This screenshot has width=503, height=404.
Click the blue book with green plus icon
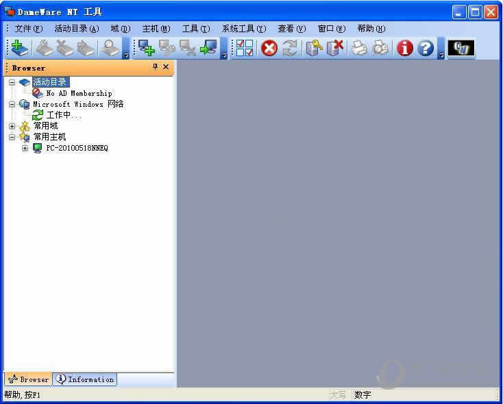(20, 48)
